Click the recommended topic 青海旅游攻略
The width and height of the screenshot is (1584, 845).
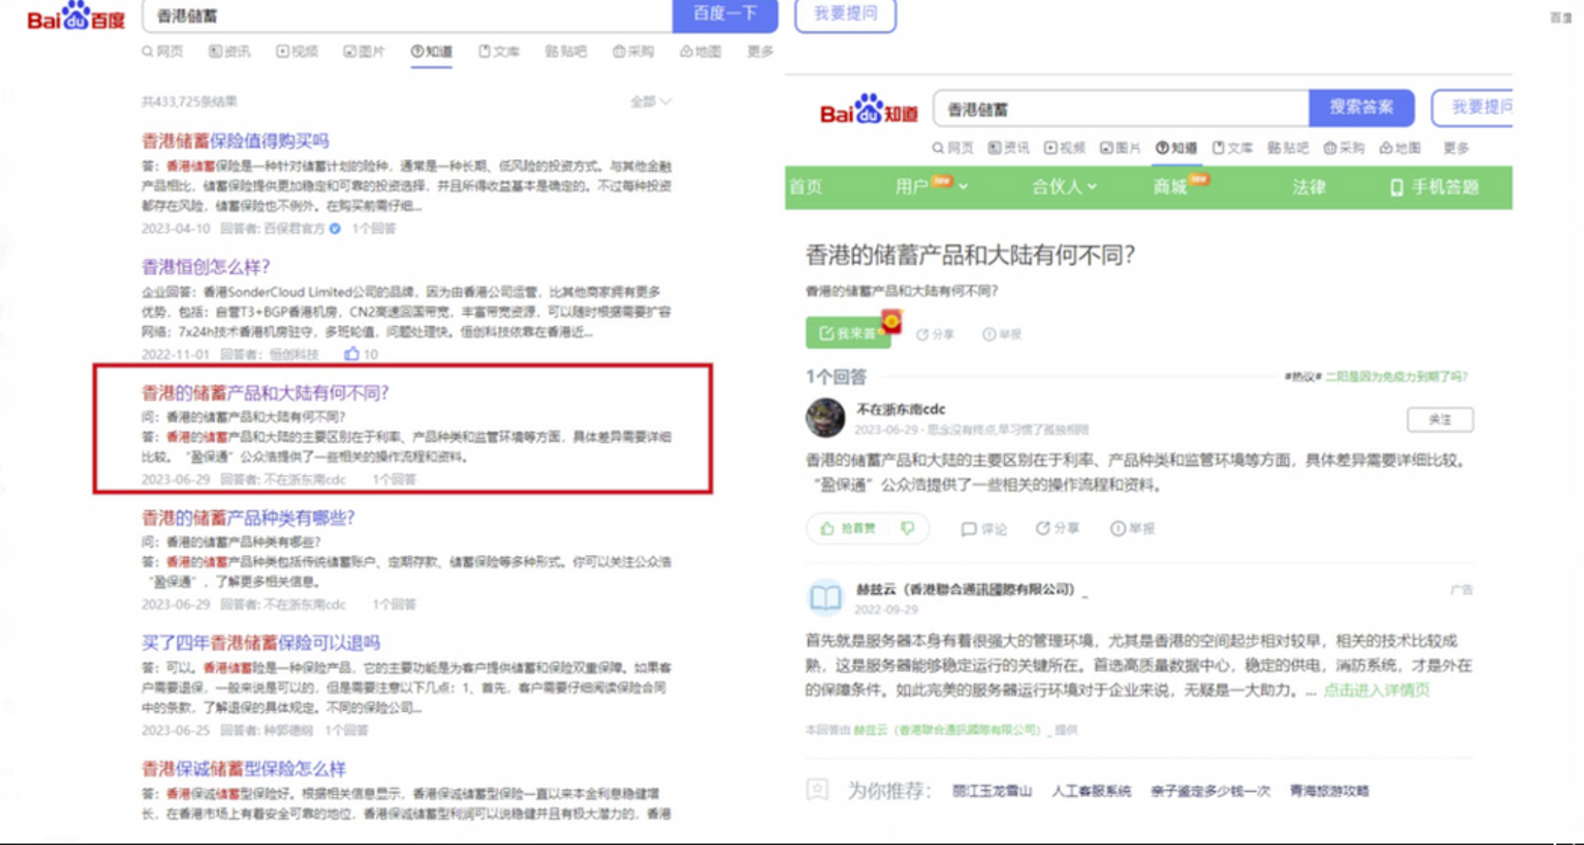1329,791
